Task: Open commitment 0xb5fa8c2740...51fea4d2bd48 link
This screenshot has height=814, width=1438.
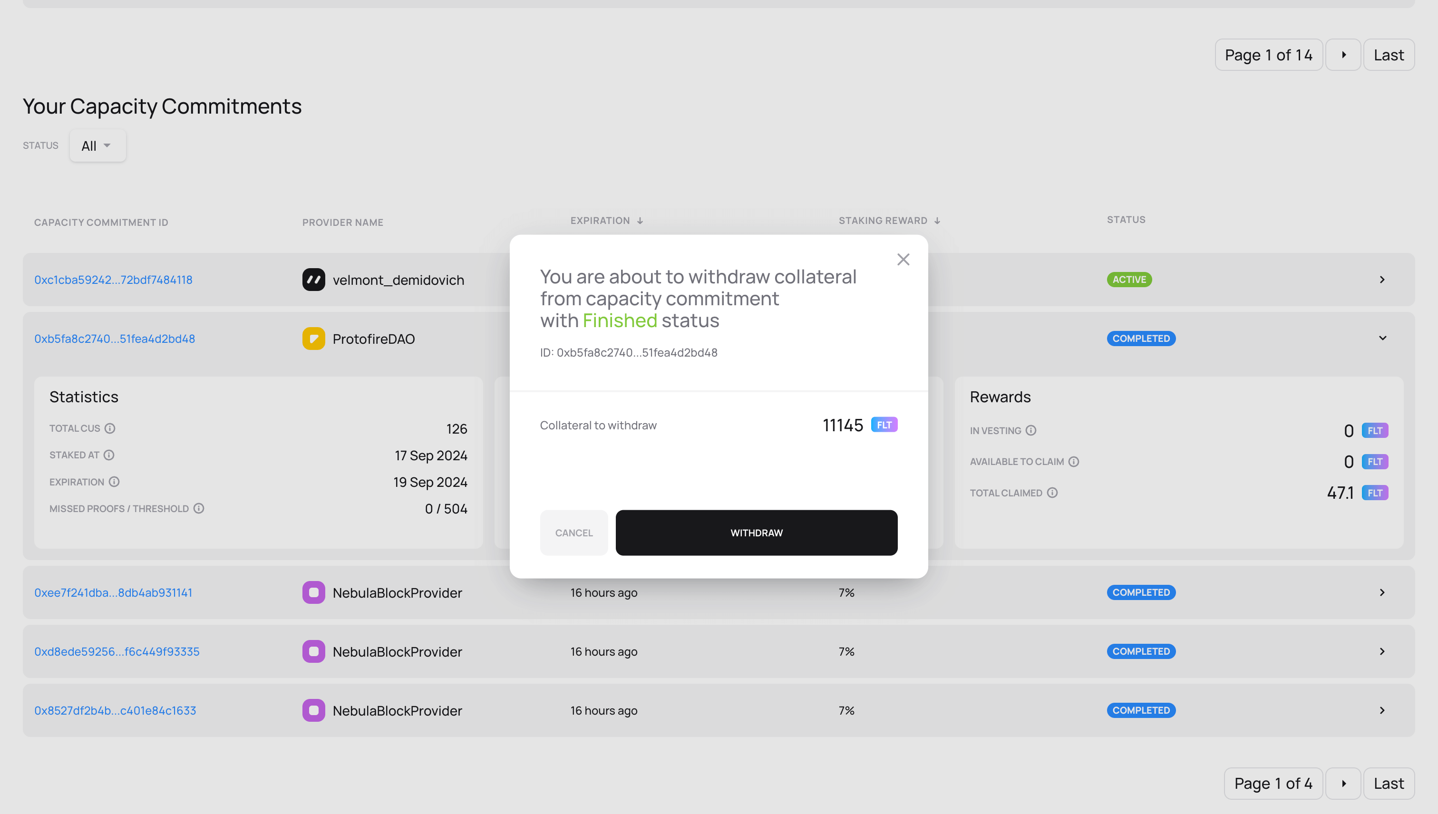Action: pyautogui.click(x=115, y=339)
